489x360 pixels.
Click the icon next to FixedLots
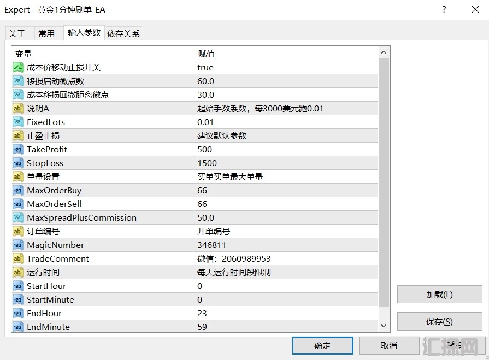[x=17, y=122]
